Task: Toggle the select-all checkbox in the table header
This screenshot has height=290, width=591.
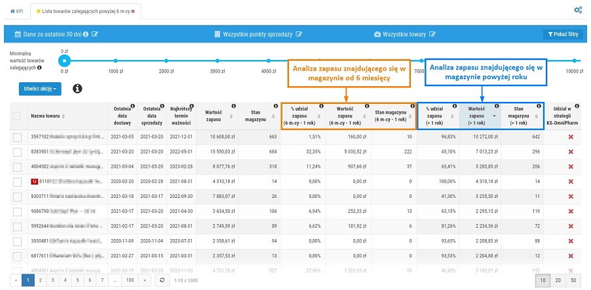Action: click(x=17, y=116)
